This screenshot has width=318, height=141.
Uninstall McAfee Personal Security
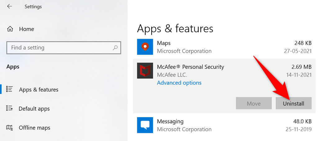tap(293, 103)
